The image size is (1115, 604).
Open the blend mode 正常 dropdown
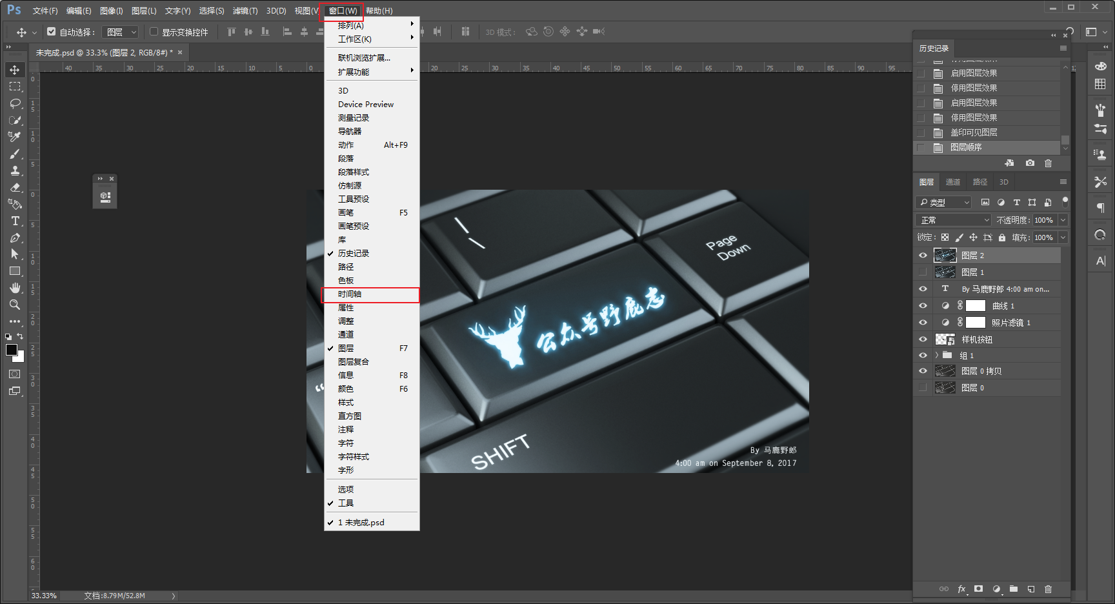pos(954,220)
